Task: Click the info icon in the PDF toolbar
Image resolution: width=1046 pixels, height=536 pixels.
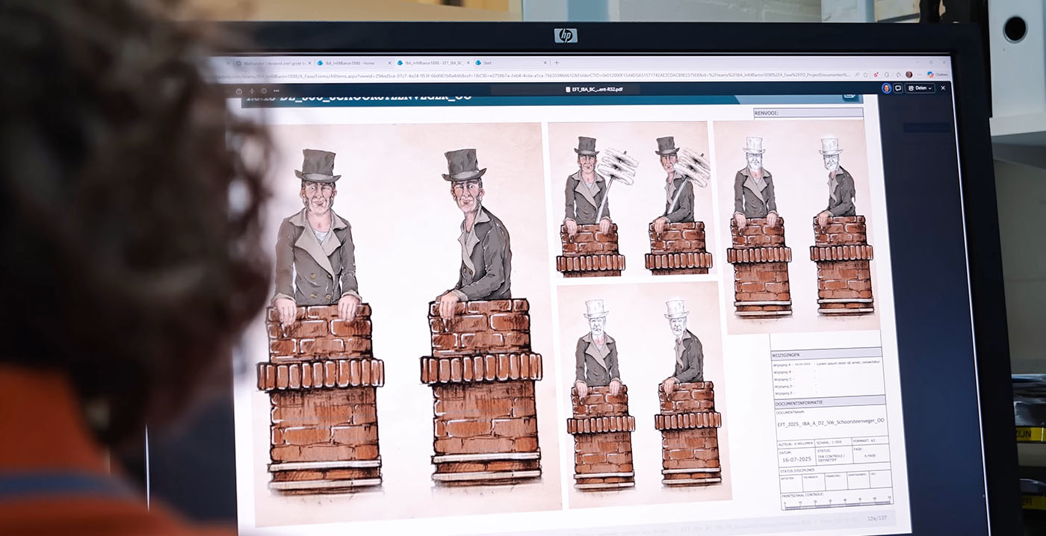Action: [x=238, y=91]
